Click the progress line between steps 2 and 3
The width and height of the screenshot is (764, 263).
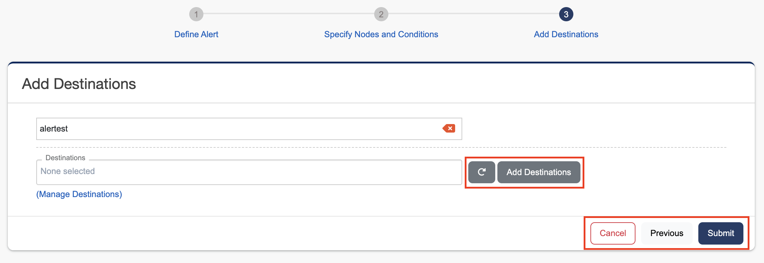[473, 14]
